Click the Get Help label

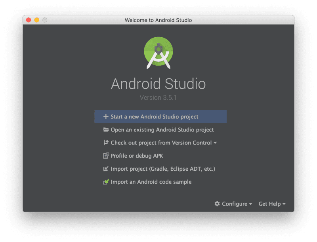pos(270,204)
